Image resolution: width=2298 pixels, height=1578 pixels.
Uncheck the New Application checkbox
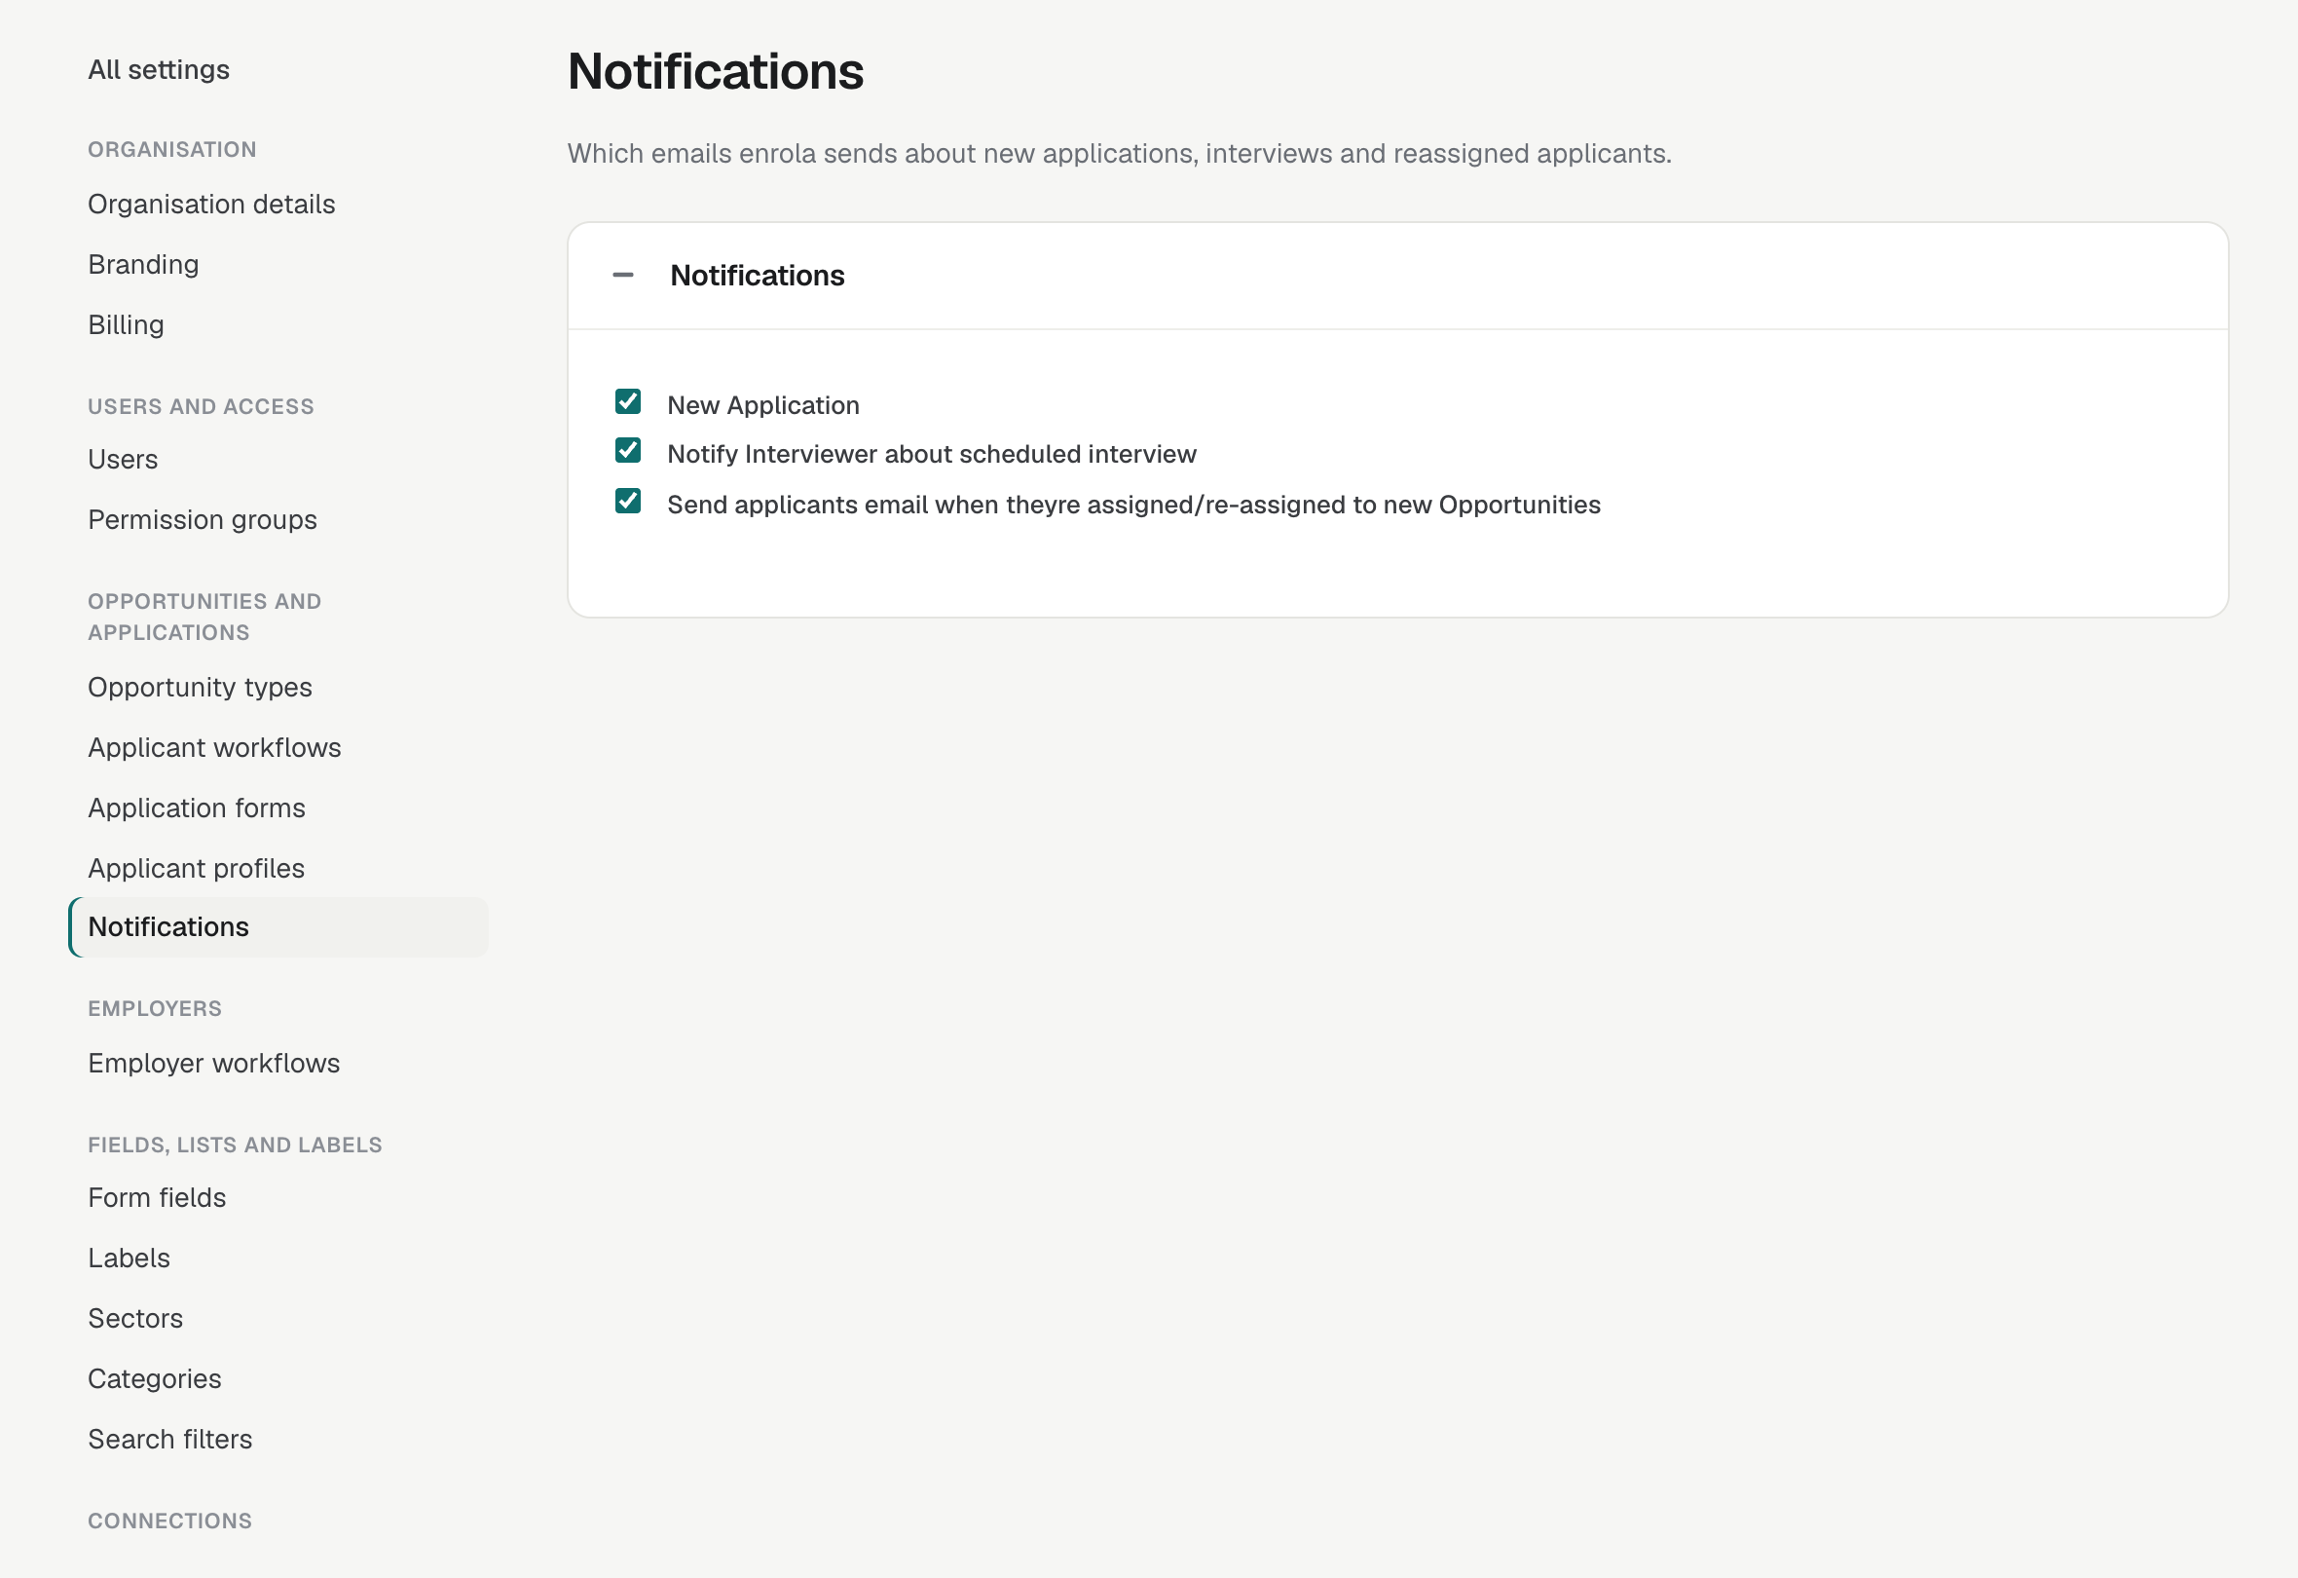pos(628,401)
